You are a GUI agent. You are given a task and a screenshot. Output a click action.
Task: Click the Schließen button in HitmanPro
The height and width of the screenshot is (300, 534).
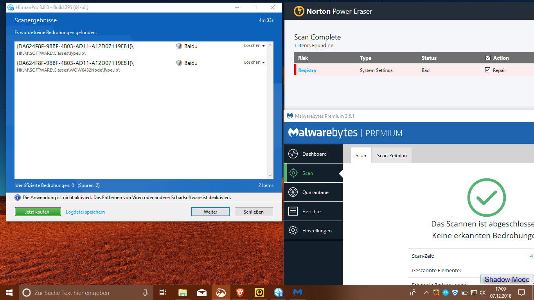(254, 212)
